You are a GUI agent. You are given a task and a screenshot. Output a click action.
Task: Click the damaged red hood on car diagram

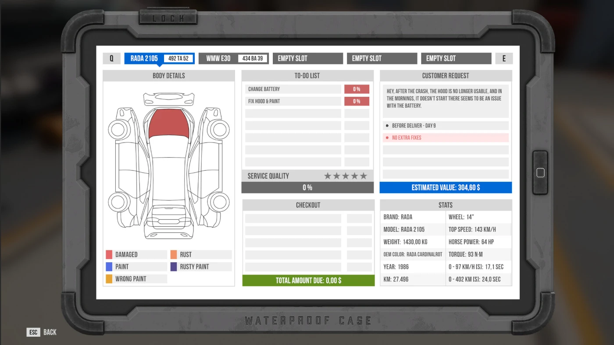[x=169, y=123]
